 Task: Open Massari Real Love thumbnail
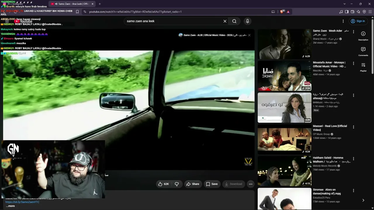click(x=285, y=139)
